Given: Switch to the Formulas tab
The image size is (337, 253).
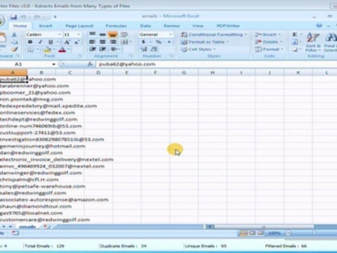Looking at the screenshot, I should pyautogui.click(x=116, y=26).
